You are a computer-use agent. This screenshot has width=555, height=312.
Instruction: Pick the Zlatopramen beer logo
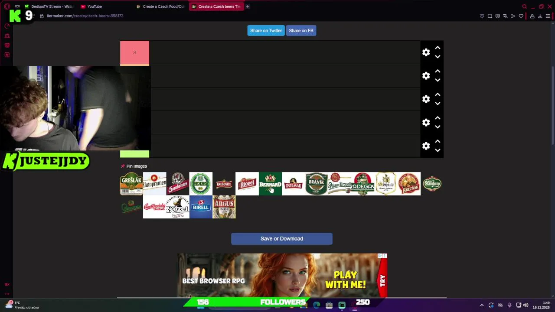click(155, 184)
